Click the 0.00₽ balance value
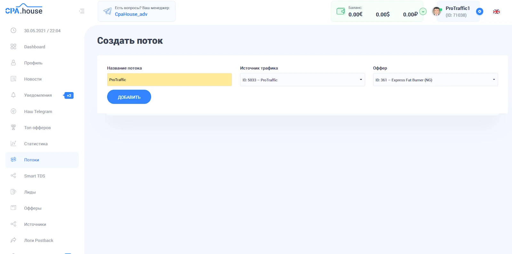This screenshot has height=254, width=512. pos(410,14)
